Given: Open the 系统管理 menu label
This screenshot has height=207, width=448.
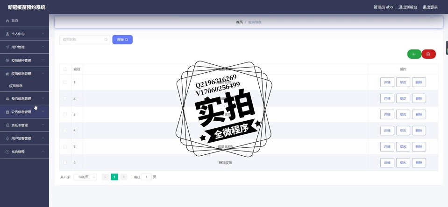Looking at the screenshot, I should click(18, 152).
